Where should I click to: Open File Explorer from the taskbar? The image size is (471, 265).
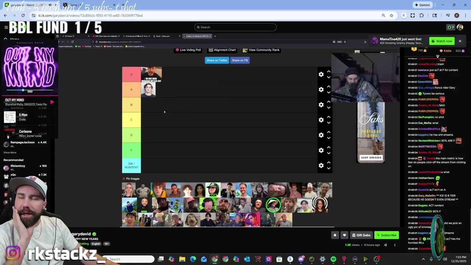pyautogui.click(x=182, y=259)
